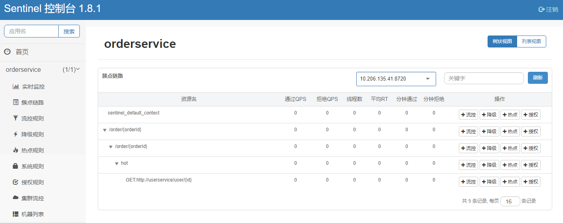The image size is (563, 223).
Task: Open 实时监控 in sidebar
Action: click(x=33, y=87)
